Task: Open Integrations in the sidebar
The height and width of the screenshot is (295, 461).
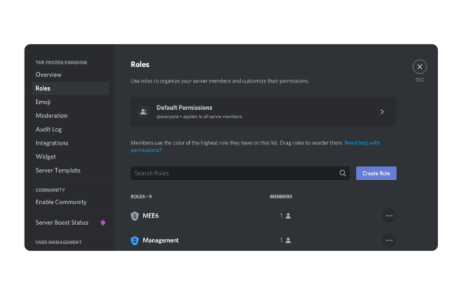Action: (52, 143)
